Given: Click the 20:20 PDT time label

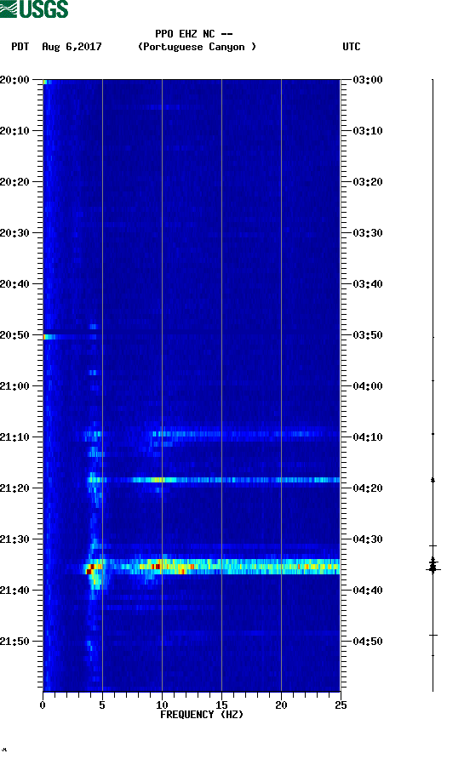Looking at the screenshot, I should 14,182.
